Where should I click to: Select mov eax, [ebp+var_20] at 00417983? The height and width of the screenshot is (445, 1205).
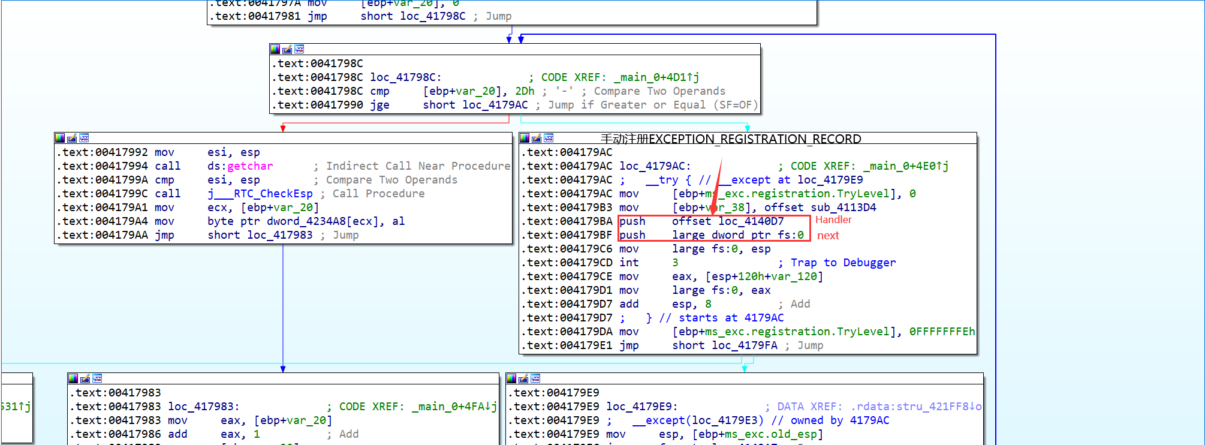click(201, 420)
